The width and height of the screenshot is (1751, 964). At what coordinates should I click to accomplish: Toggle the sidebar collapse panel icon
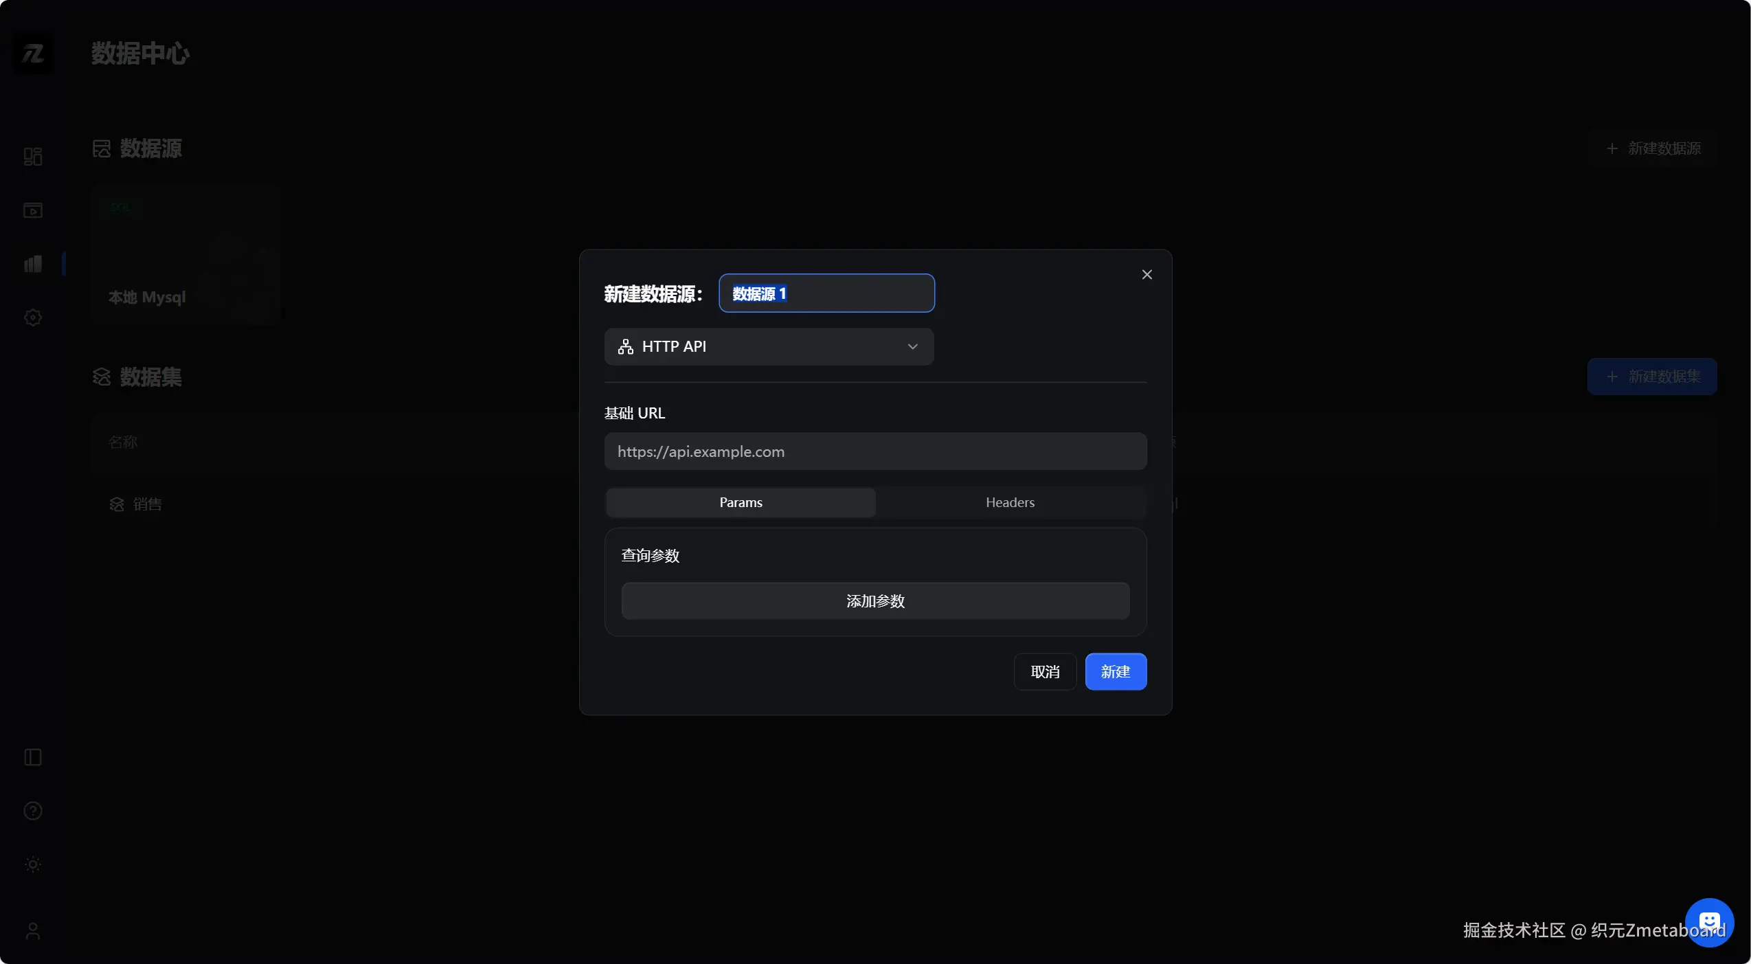[32, 757]
